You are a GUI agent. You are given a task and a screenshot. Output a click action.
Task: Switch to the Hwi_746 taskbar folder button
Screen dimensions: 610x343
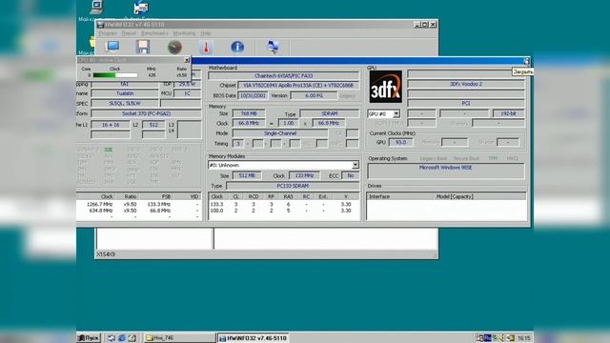point(179,338)
